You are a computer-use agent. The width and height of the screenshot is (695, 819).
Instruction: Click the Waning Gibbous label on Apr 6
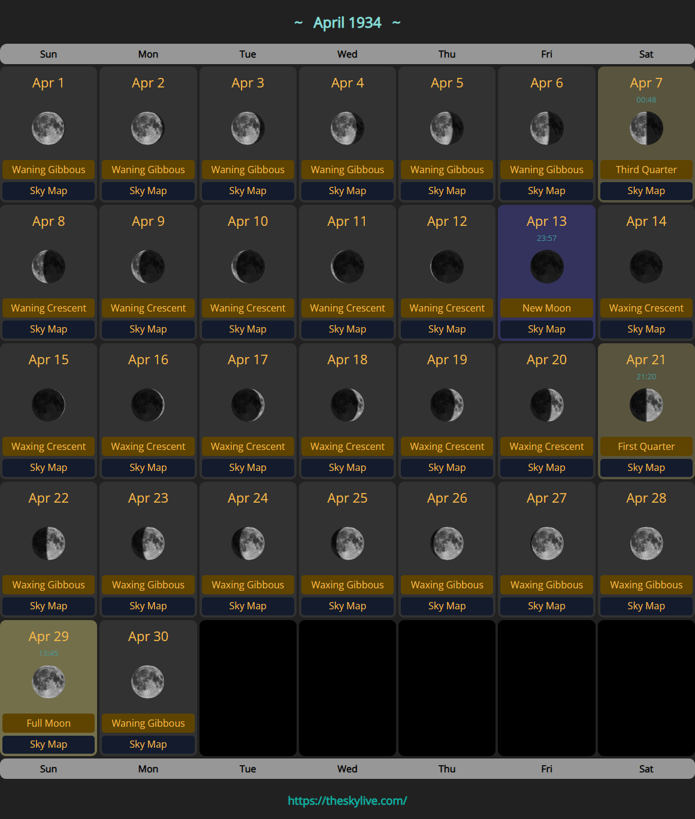(x=547, y=170)
